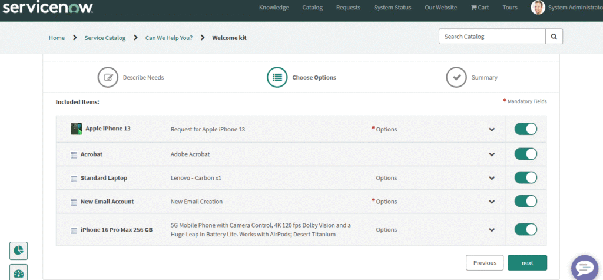Toggle the New Email Account switch
The image size is (603, 280).
(x=525, y=201)
